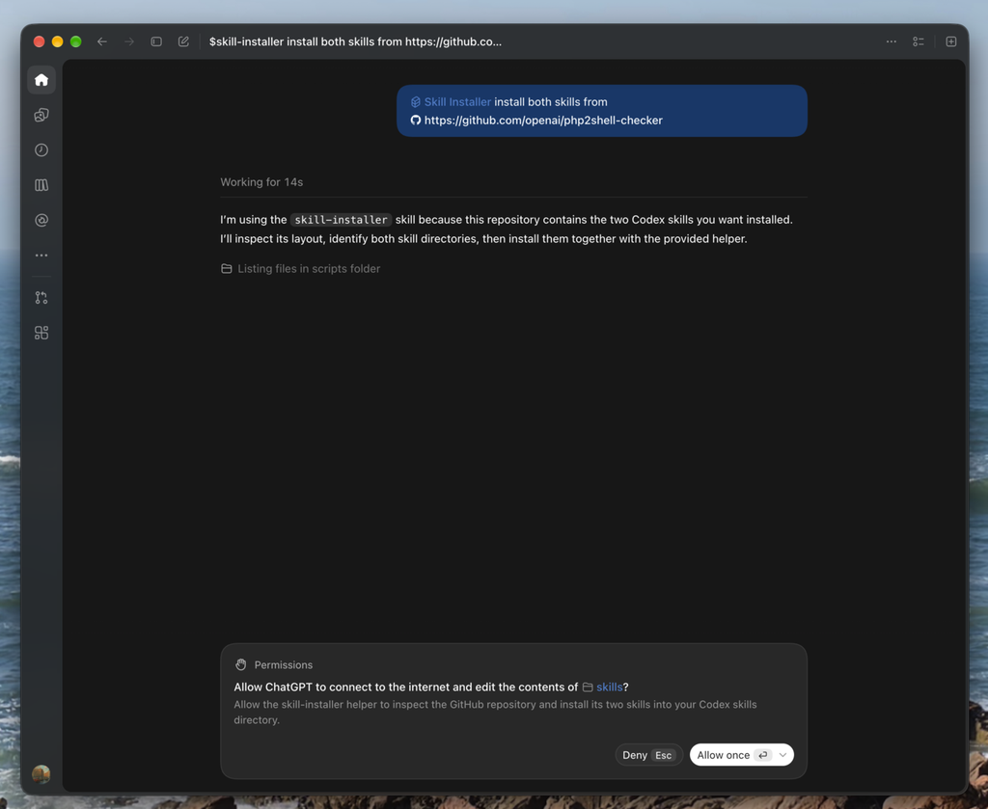Viewport: 988px width, 809px height.
Task: Click the Permissions hand icon
Action: coord(240,664)
